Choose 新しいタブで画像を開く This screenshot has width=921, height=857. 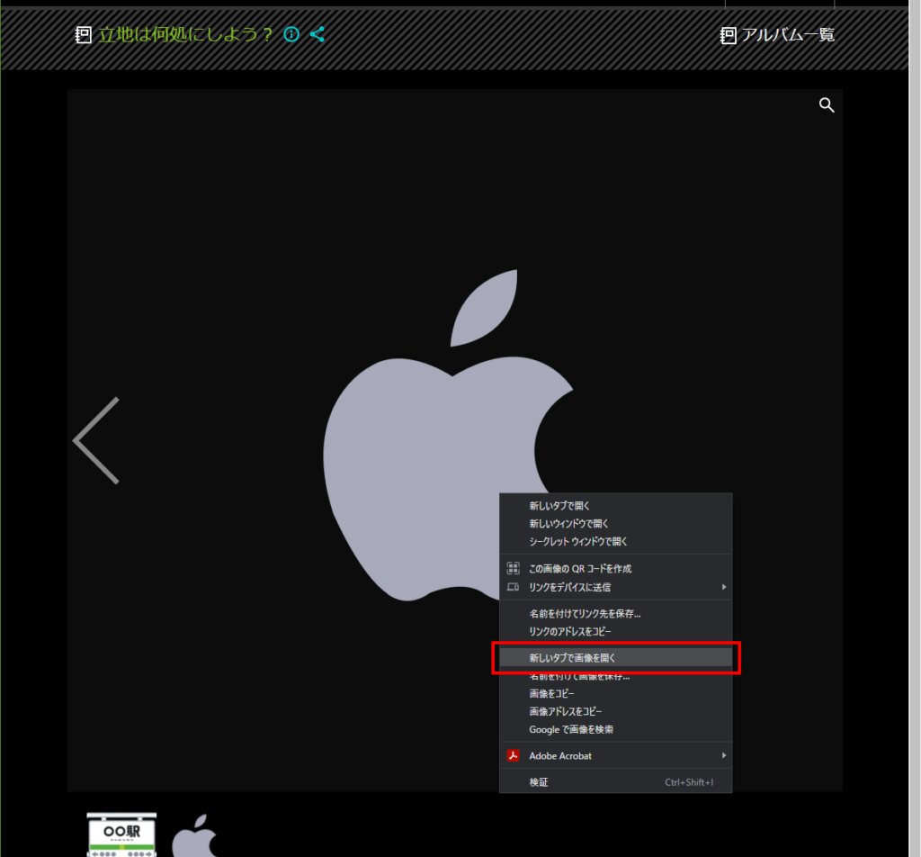(x=615, y=658)
